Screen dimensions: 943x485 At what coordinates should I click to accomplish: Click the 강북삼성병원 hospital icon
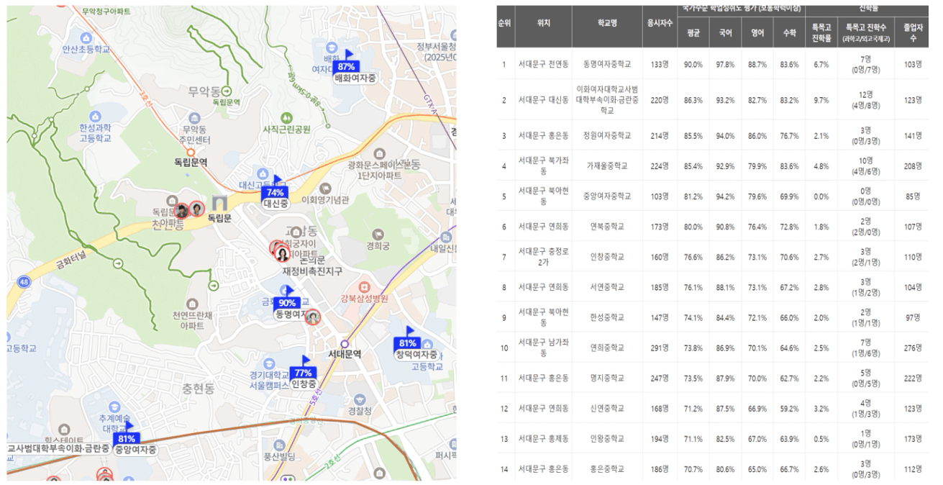click(364, 286)
